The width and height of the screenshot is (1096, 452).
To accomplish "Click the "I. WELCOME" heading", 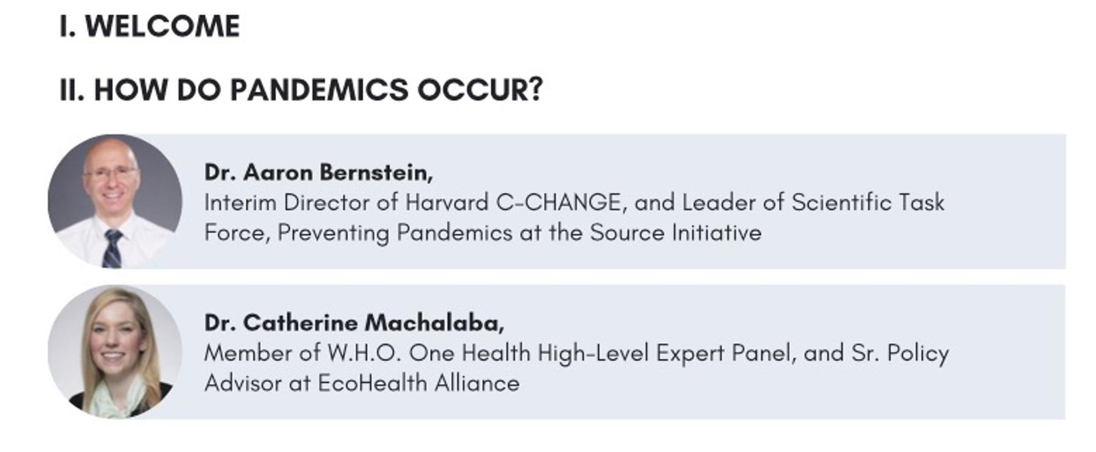I will [x=149, y=26].
